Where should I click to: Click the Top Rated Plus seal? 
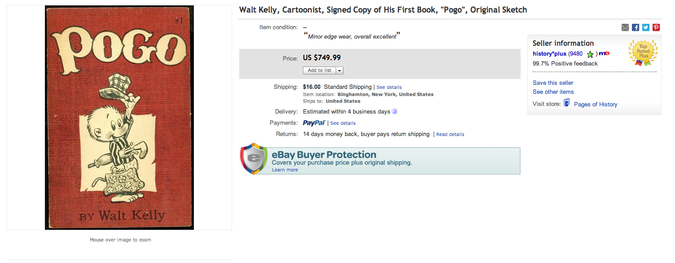pos(643,53)
